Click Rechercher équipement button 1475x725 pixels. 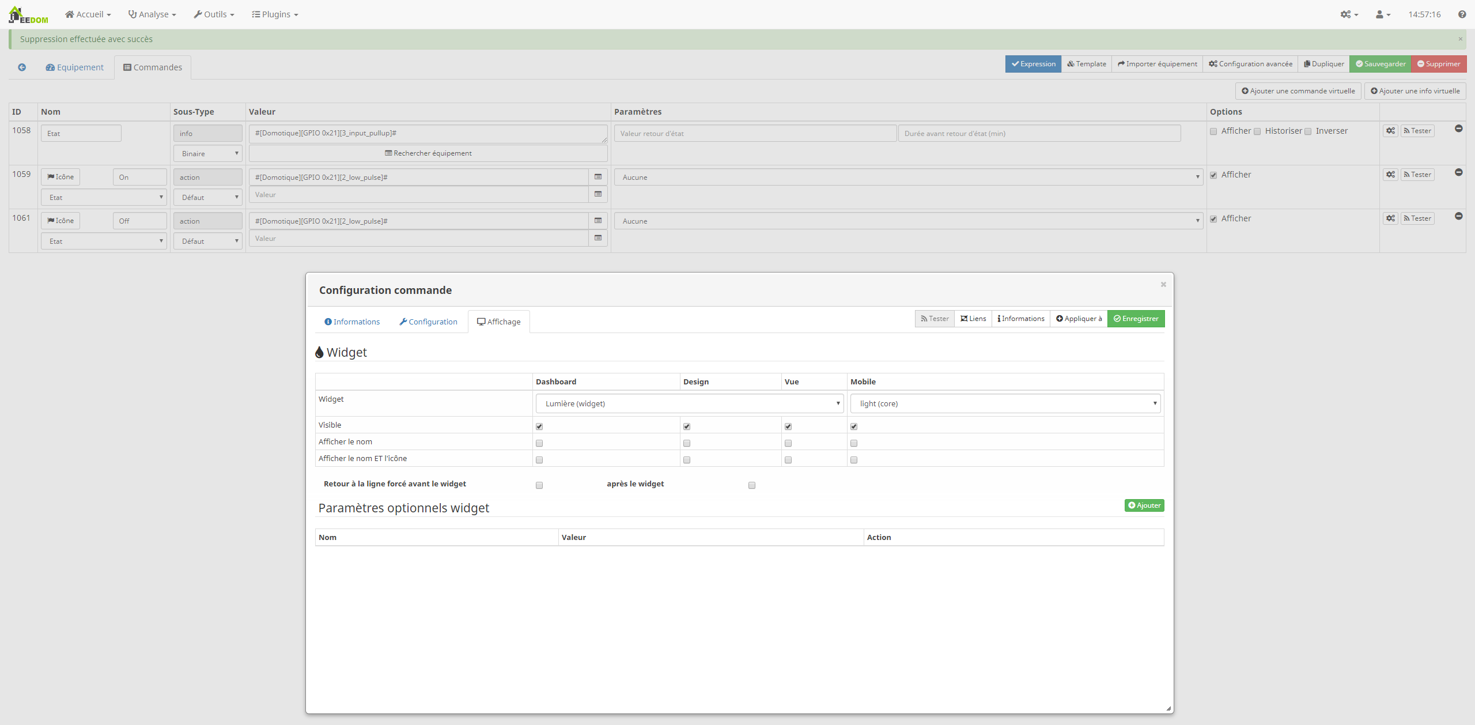point(428,153)
